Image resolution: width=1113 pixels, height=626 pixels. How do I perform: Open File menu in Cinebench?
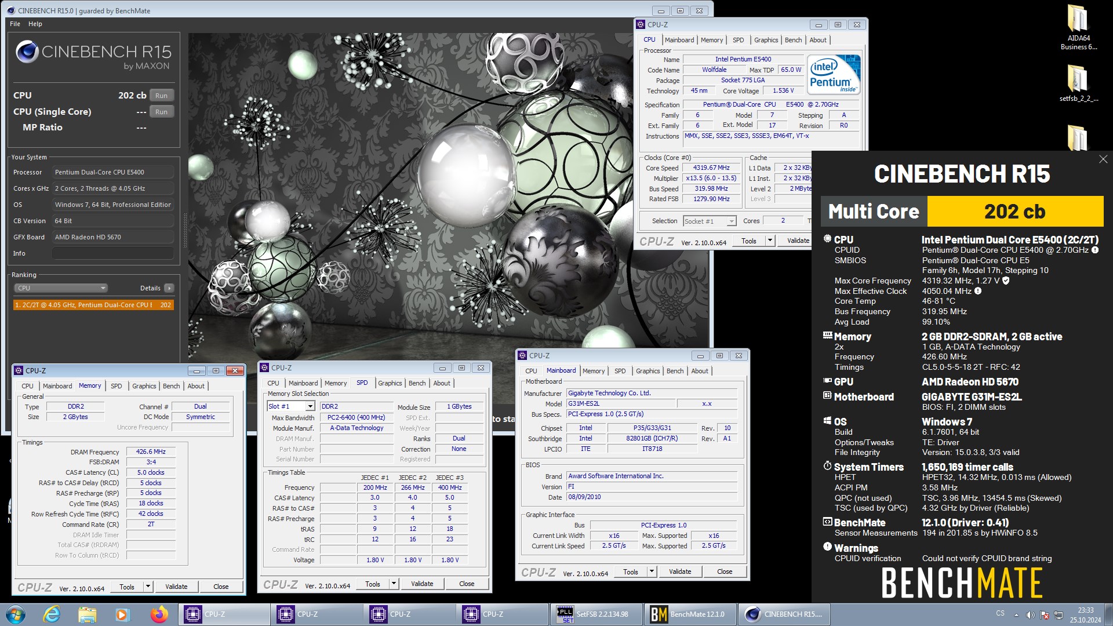15,24
